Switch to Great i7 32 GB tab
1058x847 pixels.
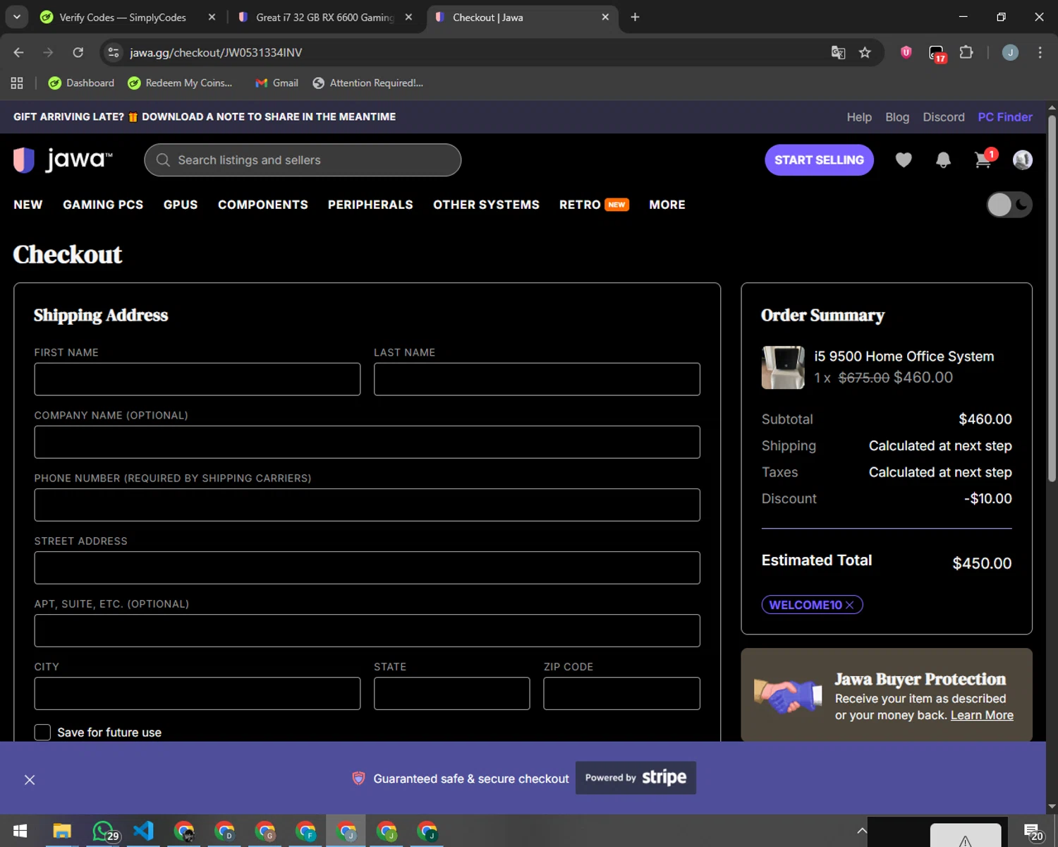[x=324, y=17]
